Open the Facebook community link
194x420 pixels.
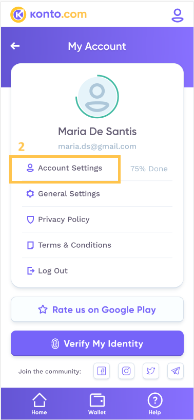(x=102, y=371)
